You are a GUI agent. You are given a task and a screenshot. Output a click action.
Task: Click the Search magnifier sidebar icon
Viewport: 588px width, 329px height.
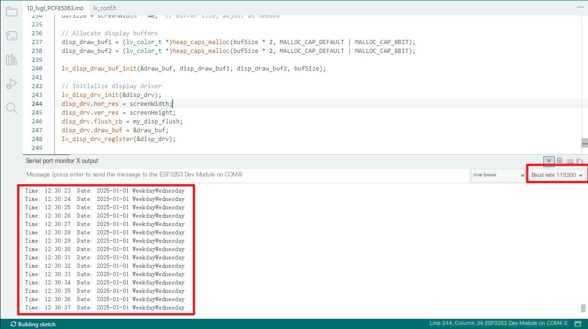click(11, 108)
